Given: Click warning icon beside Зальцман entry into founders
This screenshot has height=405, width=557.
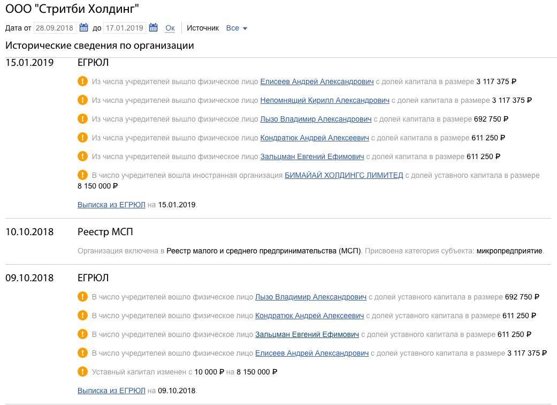Looking at the screenshot, I should pyautogui.click(x=82, y=334).
